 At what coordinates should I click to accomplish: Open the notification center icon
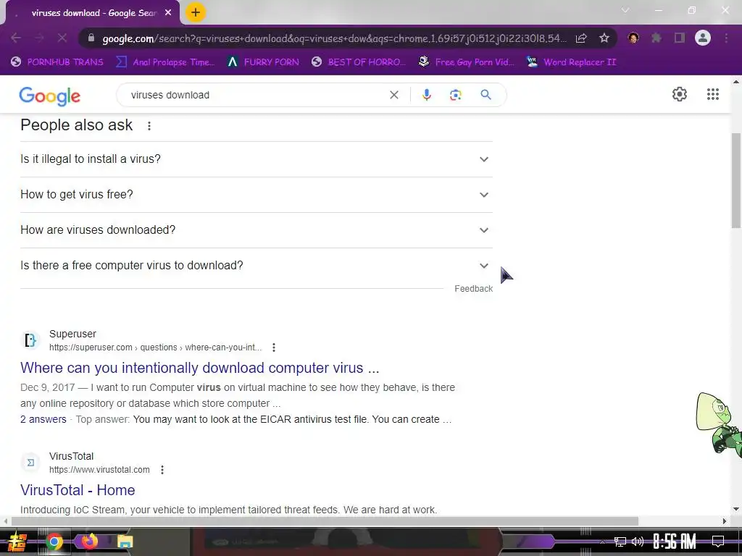click(x=718, y=542)
